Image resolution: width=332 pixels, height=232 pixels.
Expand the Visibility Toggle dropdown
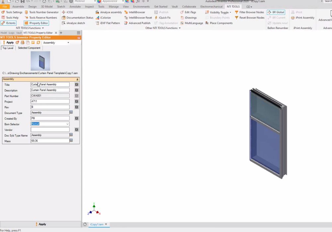(x=230, y=13)
